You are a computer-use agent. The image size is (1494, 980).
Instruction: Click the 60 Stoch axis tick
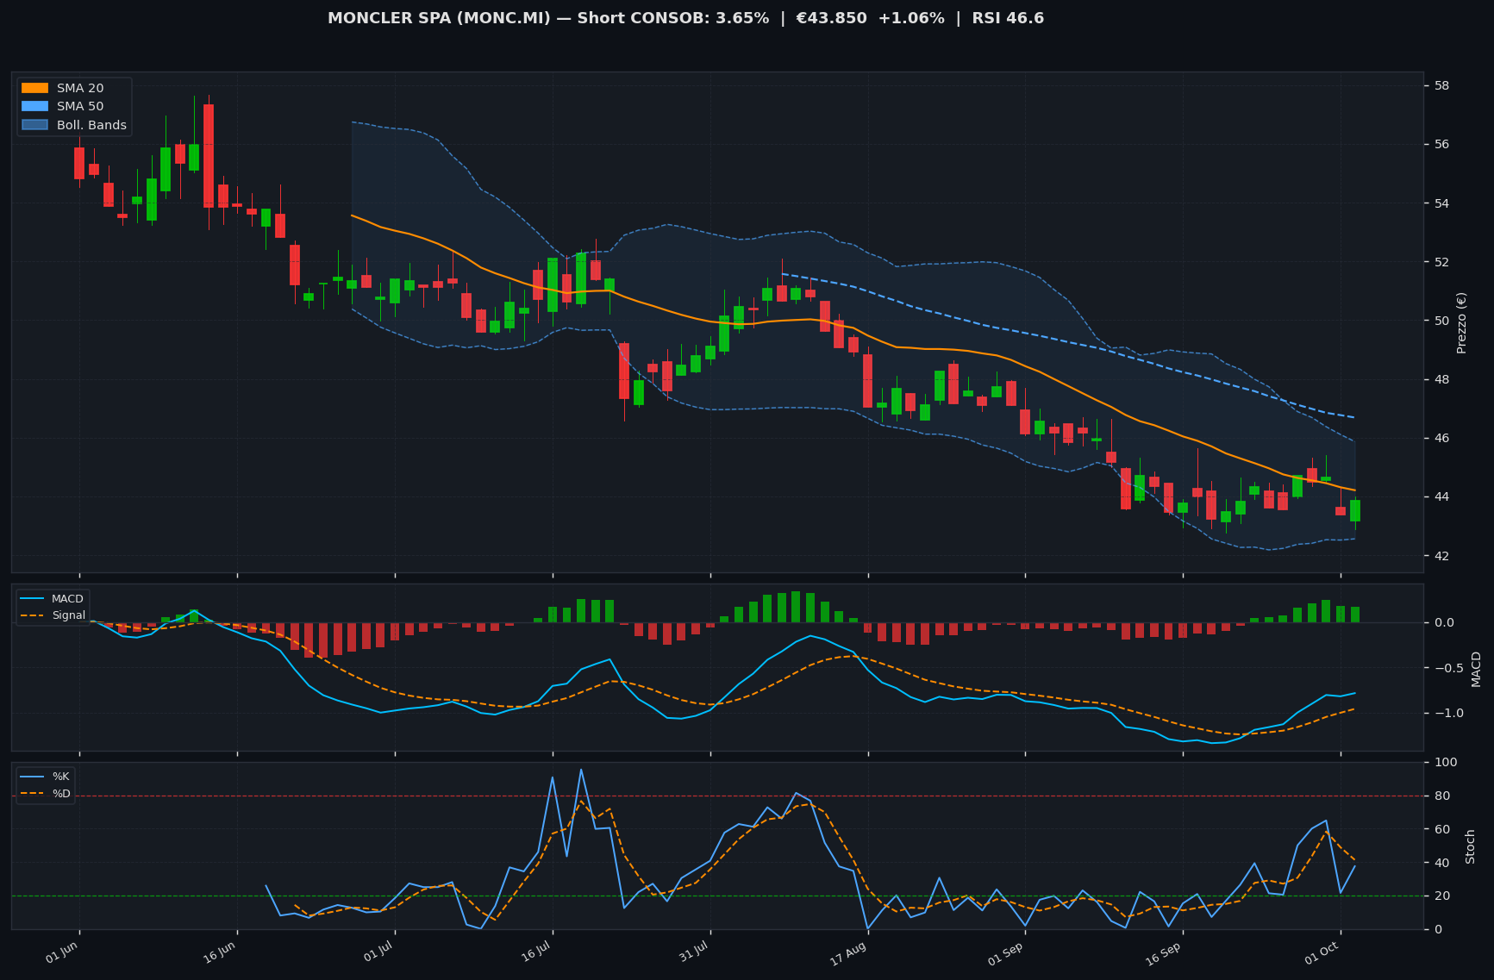[1441, 830]
